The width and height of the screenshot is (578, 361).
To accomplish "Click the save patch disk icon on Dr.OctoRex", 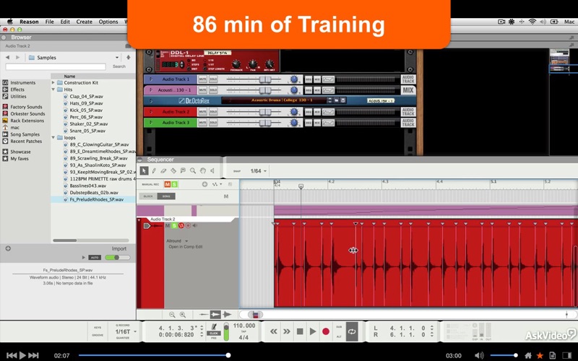I will [x=343, y=100].
